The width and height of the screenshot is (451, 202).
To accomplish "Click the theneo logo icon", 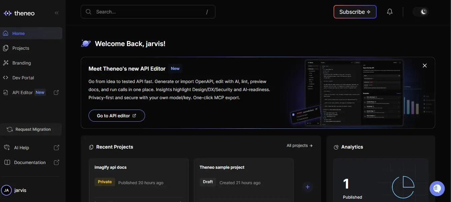I will point(7,13).
